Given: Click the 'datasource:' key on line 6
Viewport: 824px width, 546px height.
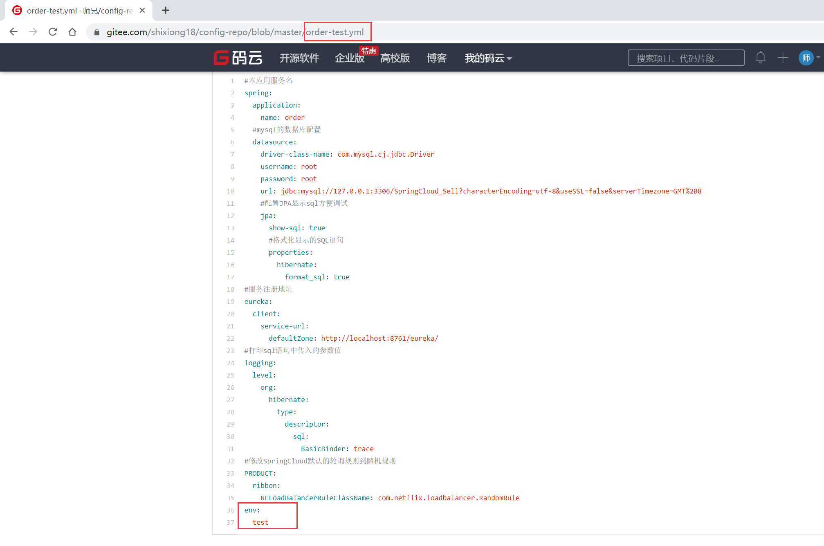Looking at the screenshot, I should pyautogui.click(x=274, y=142).
